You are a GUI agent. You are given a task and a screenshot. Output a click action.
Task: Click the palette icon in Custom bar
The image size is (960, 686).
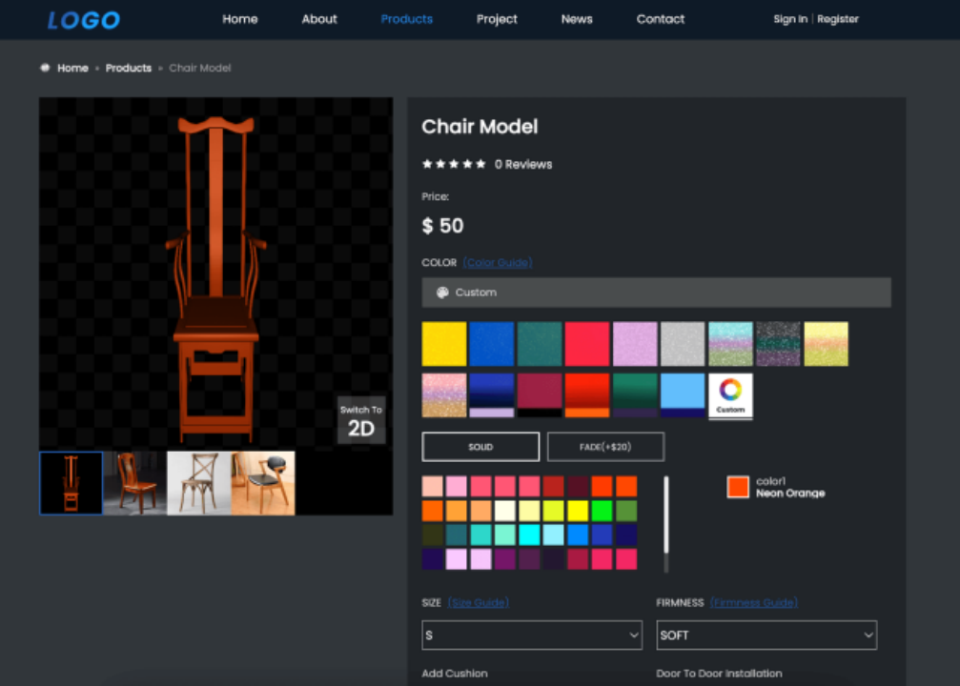[x=442, y=293]
